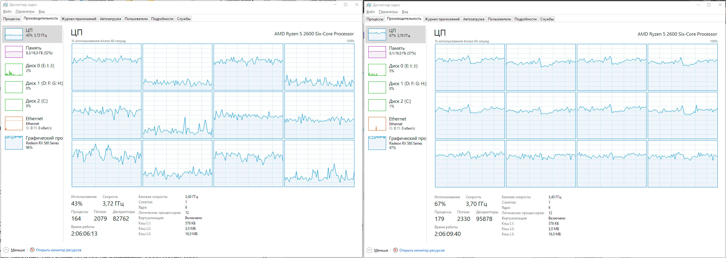726x258 pixels.
Task: Click the Меньше chevron icon in left window
Action: (x=6, y=250)
